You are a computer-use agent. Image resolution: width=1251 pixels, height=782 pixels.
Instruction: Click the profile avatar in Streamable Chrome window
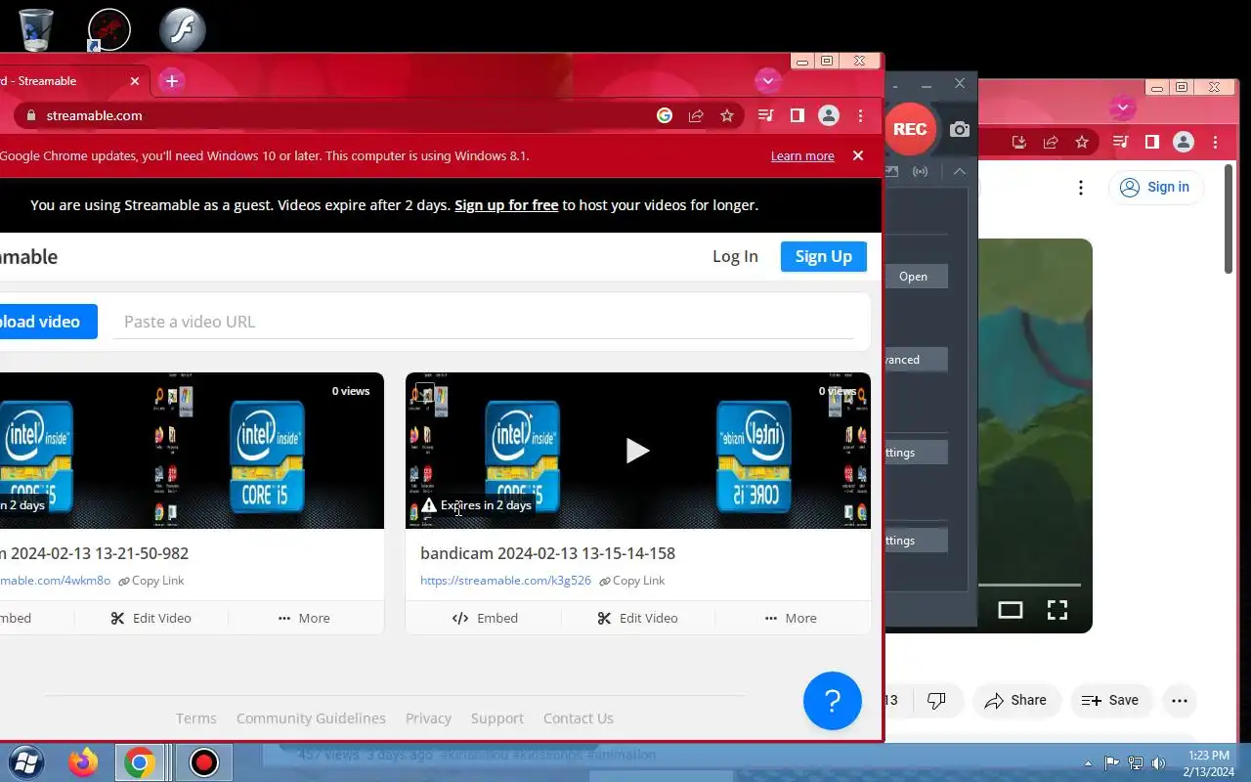tap(829, 115)
